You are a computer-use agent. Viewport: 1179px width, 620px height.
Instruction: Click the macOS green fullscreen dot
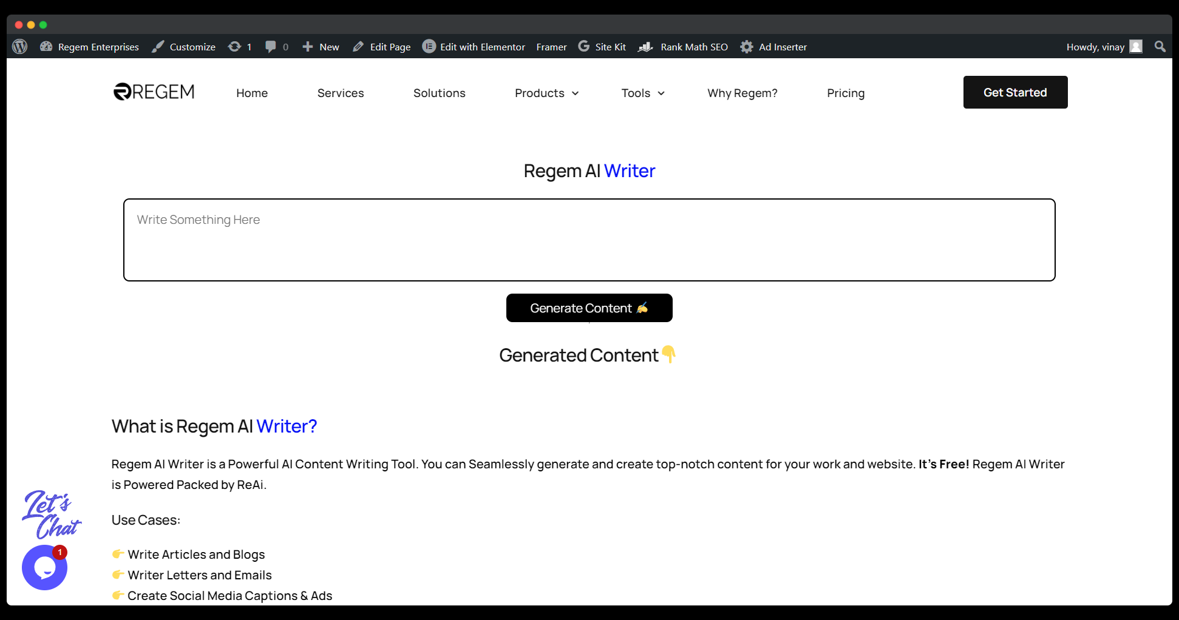(x=43, y=25)
